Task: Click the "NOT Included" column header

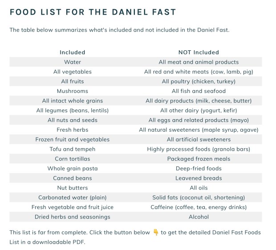Action: (x=199, y=52)
